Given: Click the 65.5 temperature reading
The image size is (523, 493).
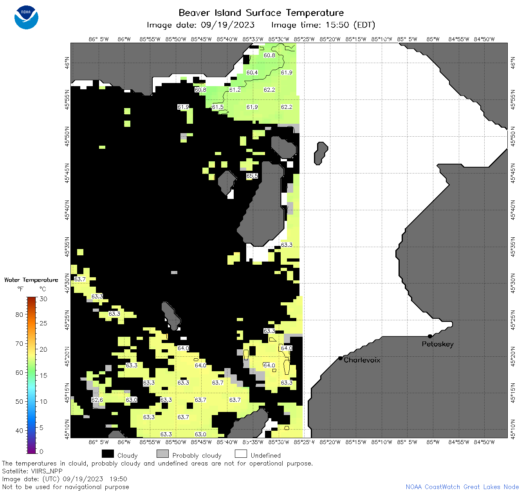Looking at the screenshot, I should pos(252,176).
